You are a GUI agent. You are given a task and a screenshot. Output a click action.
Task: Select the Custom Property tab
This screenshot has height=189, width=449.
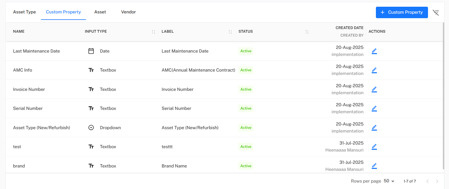coord(63,12)
